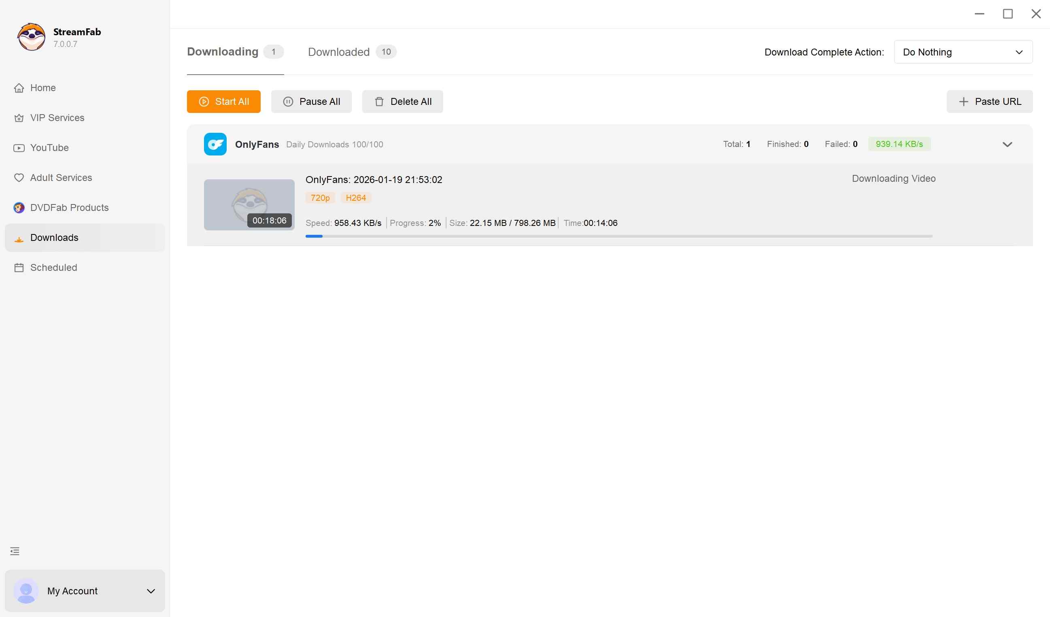
Task: Click the video thumbnail showing 00:18:06
Action: (249, 204)
